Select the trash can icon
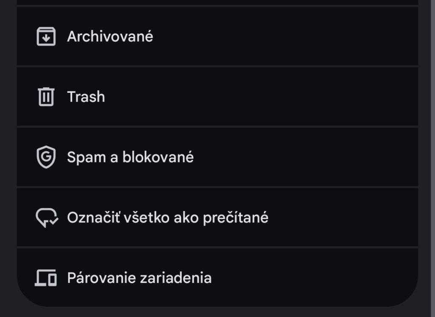This screenshot has width=435, height=317. (x=47, y=96)
